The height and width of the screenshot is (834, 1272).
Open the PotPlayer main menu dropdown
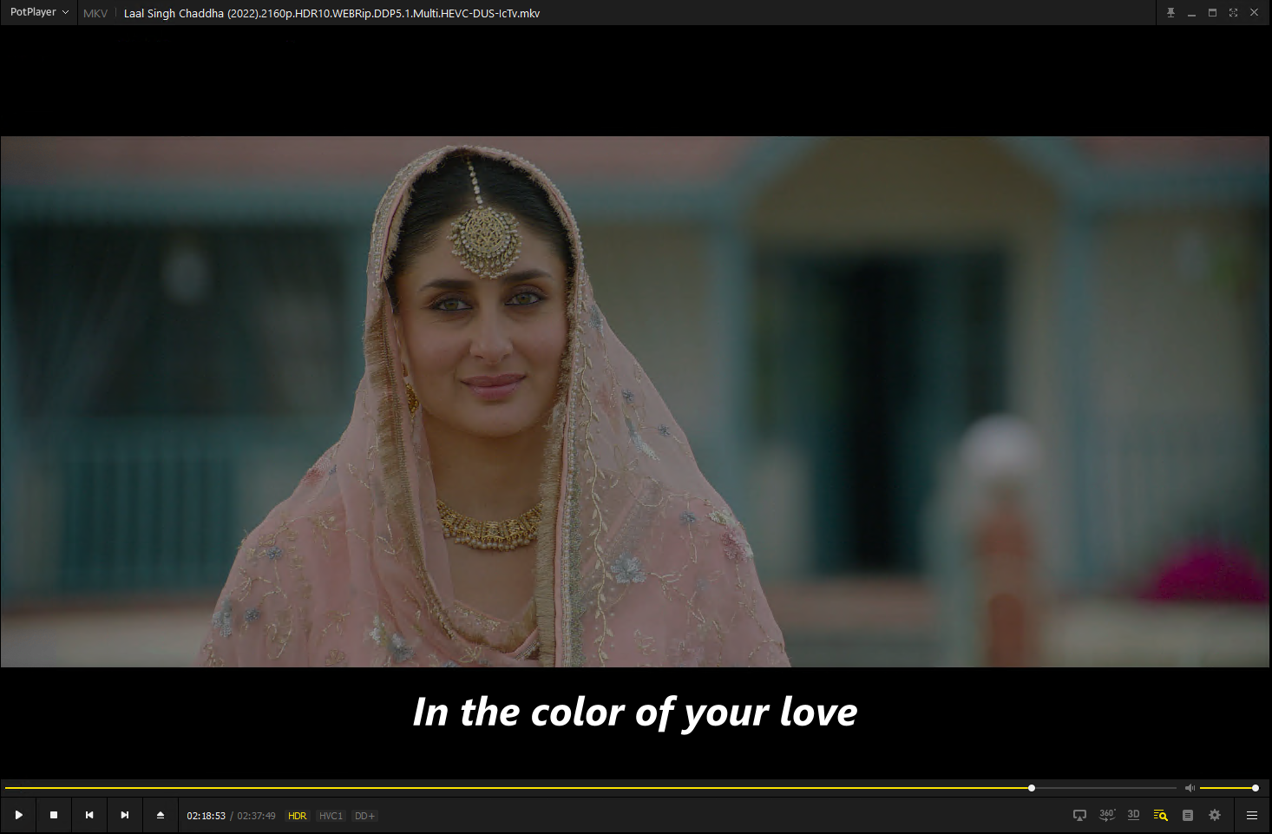click(x=39, y=12)
